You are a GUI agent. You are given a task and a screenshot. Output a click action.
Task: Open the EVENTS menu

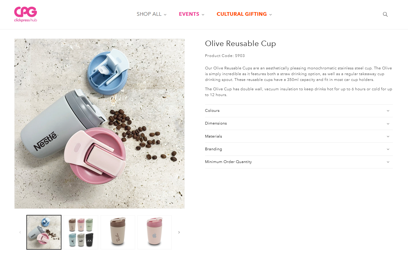pos(191,14)
